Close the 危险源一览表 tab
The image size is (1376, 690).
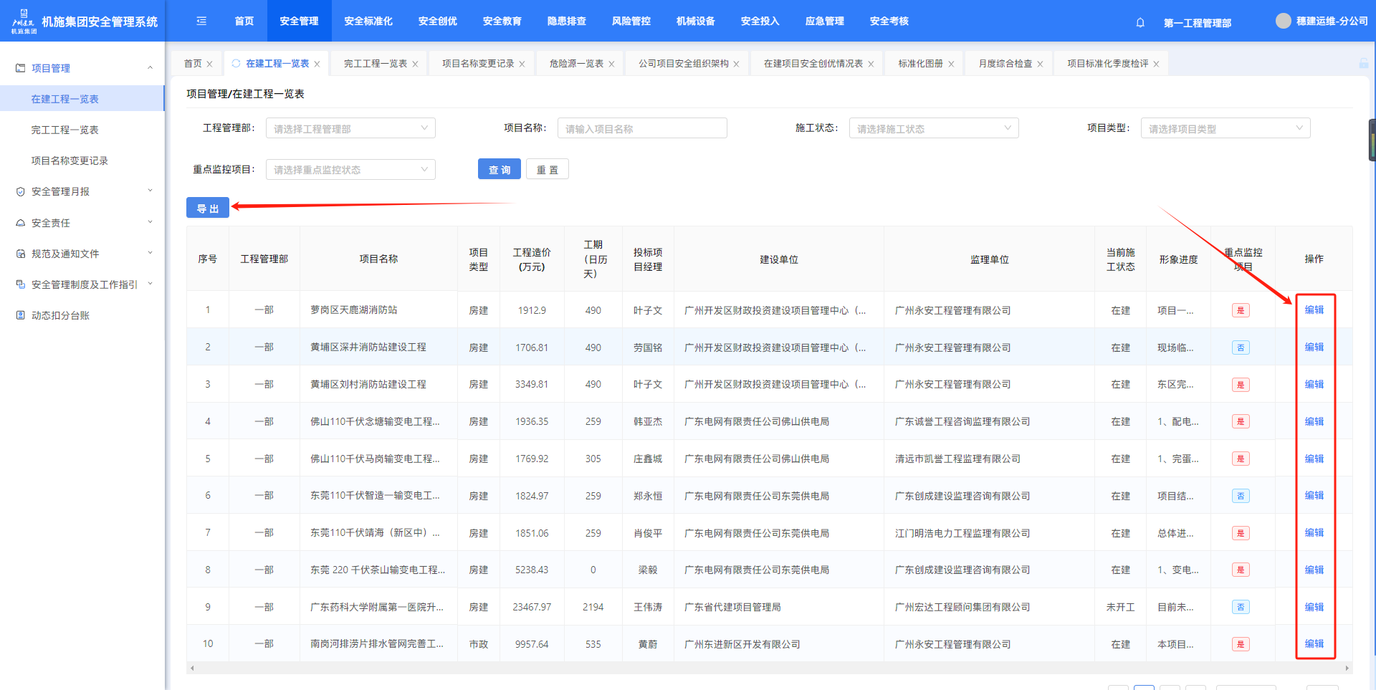pos(611,64)
